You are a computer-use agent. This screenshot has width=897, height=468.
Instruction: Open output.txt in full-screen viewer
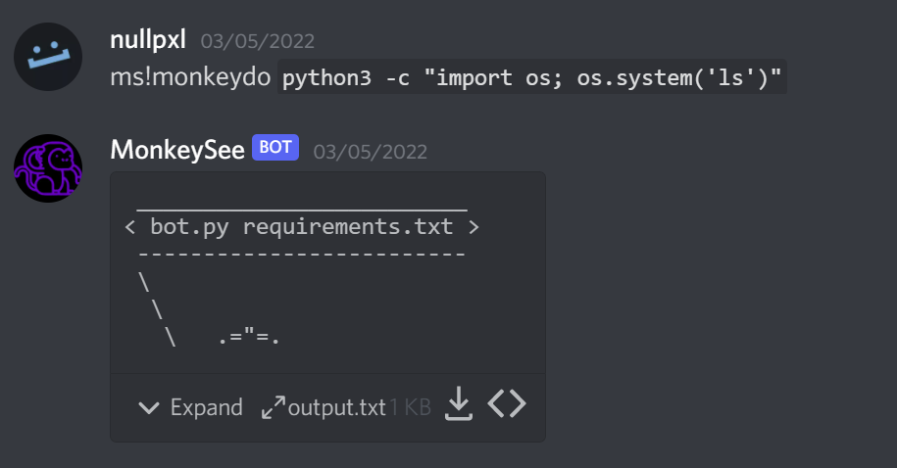(x=273, y=407)
